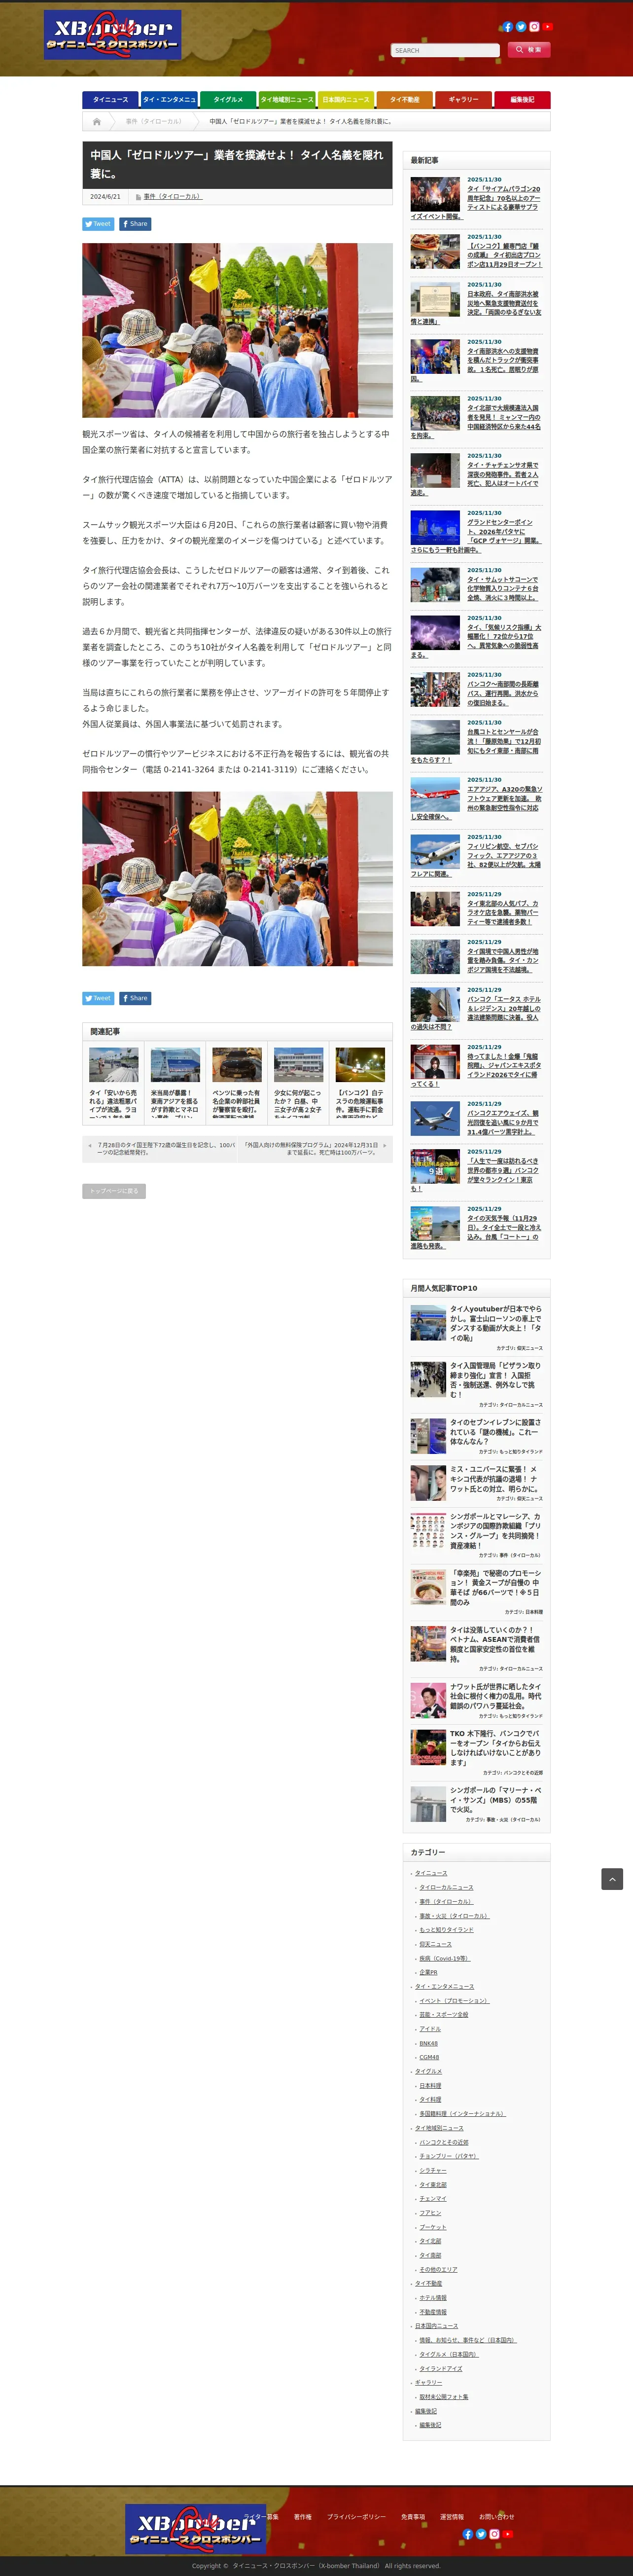Screen dimensions: 633x2576
Task: Open the タイニュース nav tab
Action: pos(110,99)
